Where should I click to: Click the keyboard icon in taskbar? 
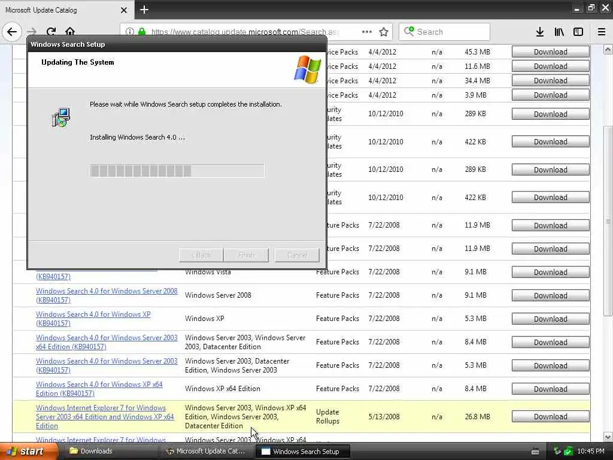tap(535, 452)
